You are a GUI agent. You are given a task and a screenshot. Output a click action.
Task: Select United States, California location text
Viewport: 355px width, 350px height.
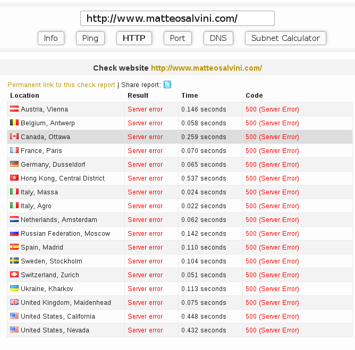pyautogui.click(x=58, y=317)
